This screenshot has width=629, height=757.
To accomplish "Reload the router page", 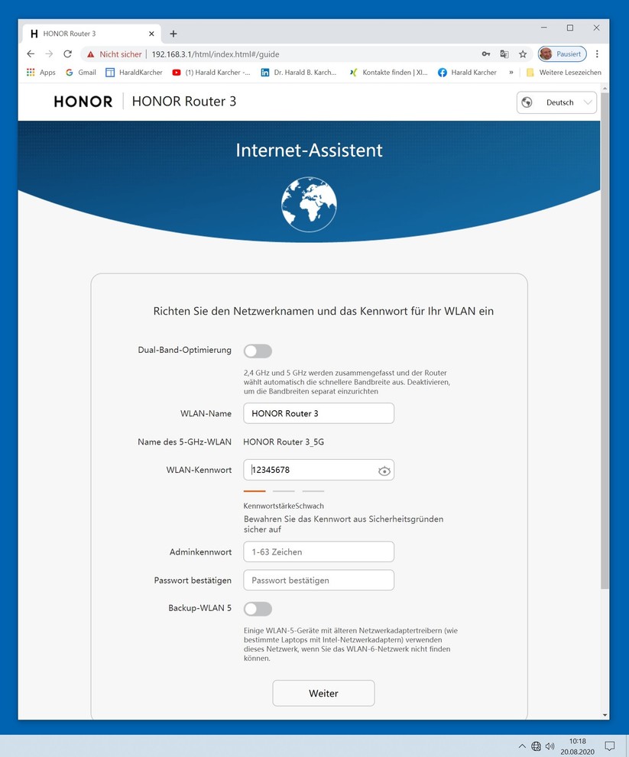I will click(x=67, y=54).
